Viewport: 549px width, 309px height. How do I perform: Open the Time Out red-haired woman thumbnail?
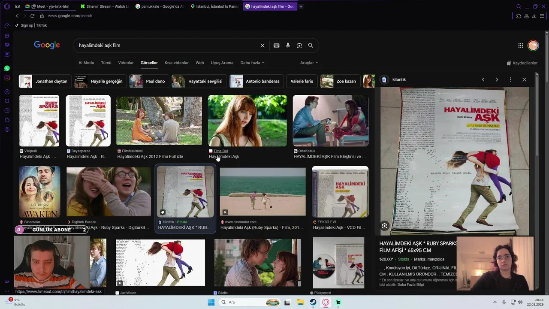(247, 121)
